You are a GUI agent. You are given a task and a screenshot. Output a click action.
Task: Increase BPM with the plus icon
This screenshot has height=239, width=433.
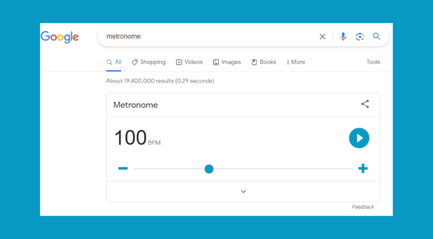[x=363, y=169]
